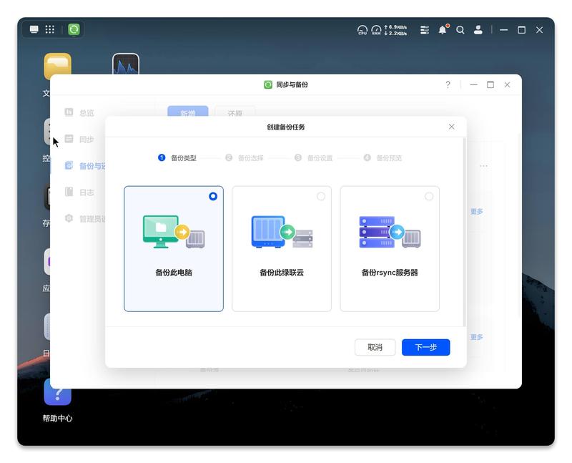Open the resource monitor desktop icon
Image resolution: width=572 pixels, height=463 pixels.
pos(126,64)
